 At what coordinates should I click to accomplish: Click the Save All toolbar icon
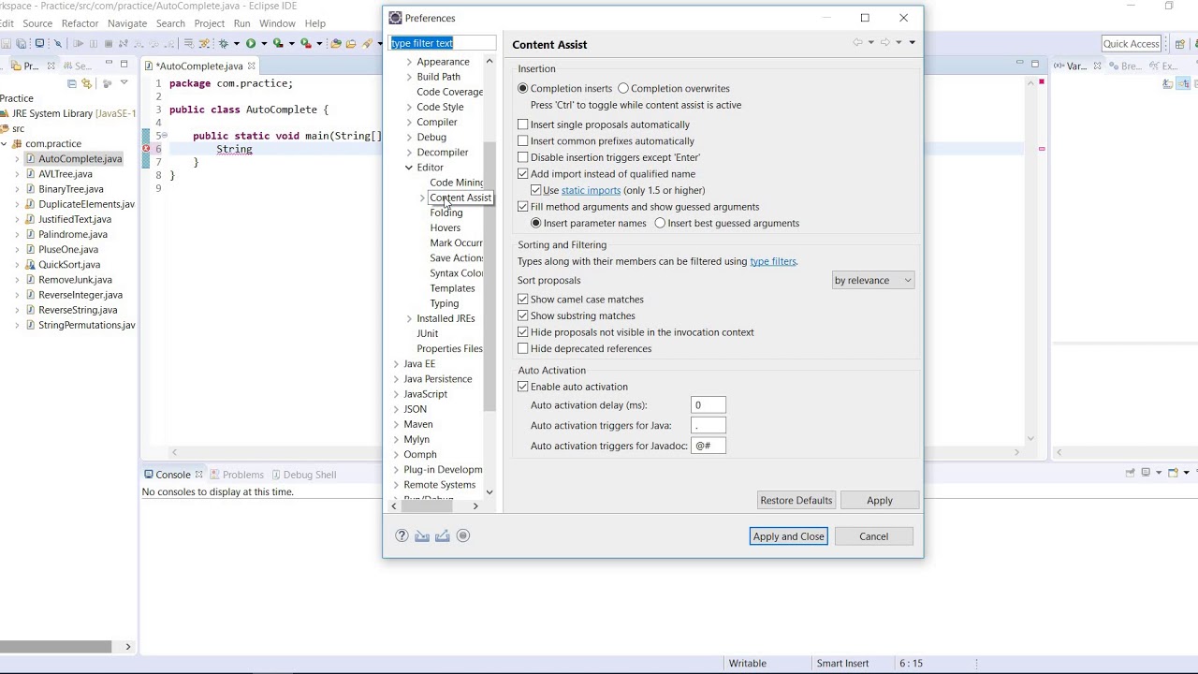22,43
